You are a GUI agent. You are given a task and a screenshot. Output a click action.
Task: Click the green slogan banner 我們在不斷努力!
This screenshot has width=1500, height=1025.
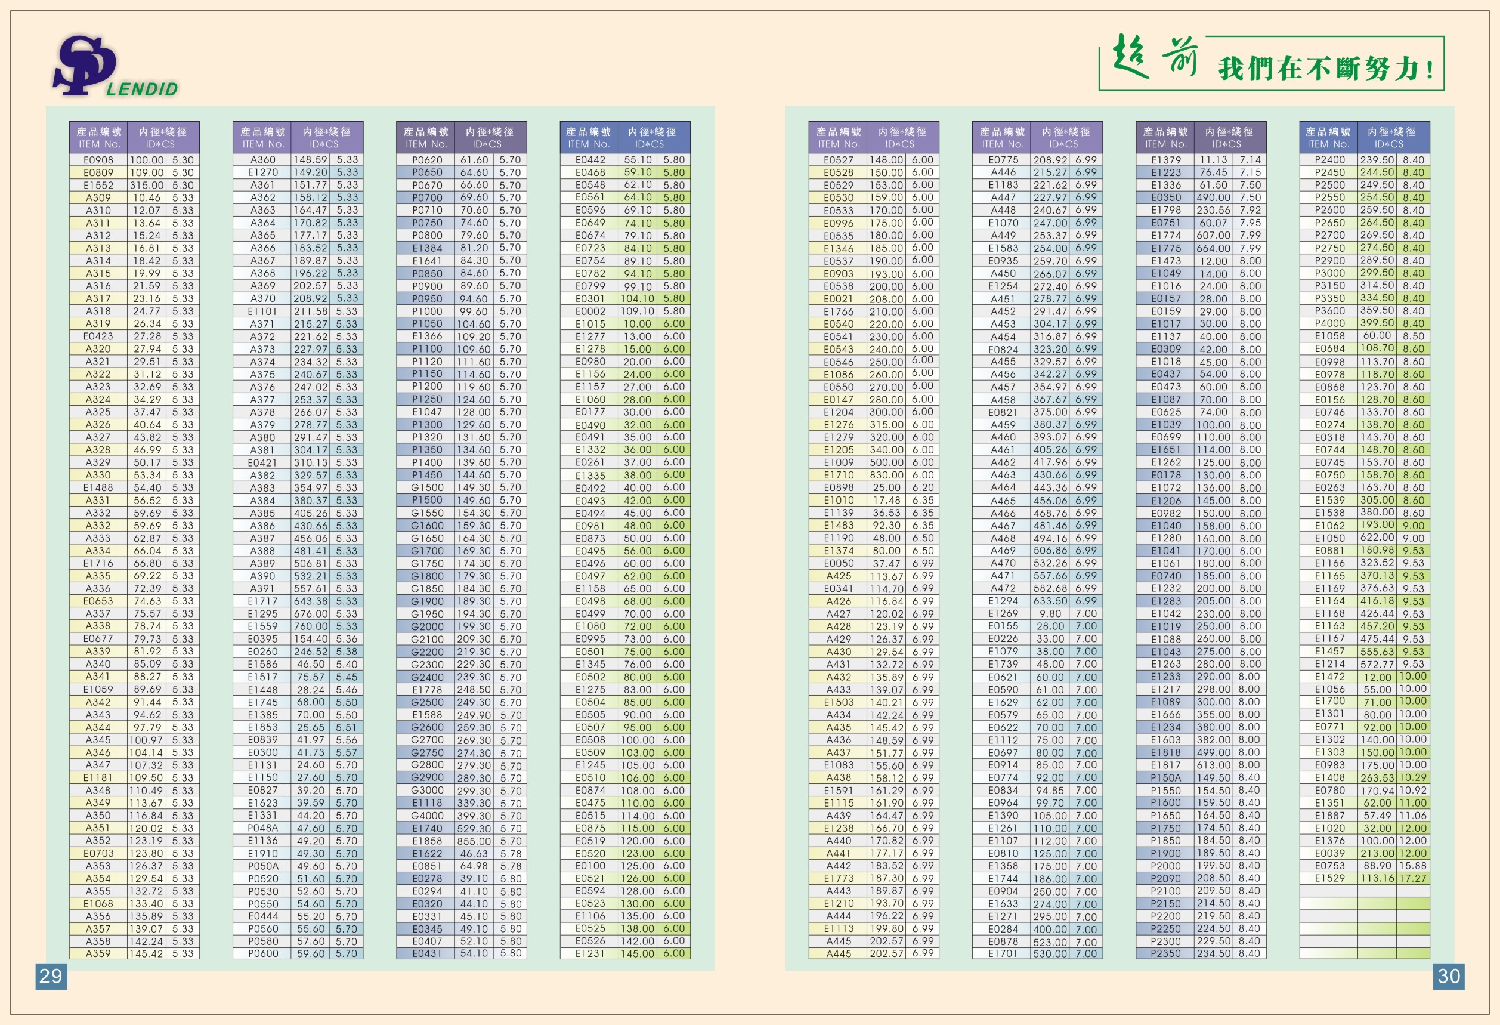[1272, 63]
